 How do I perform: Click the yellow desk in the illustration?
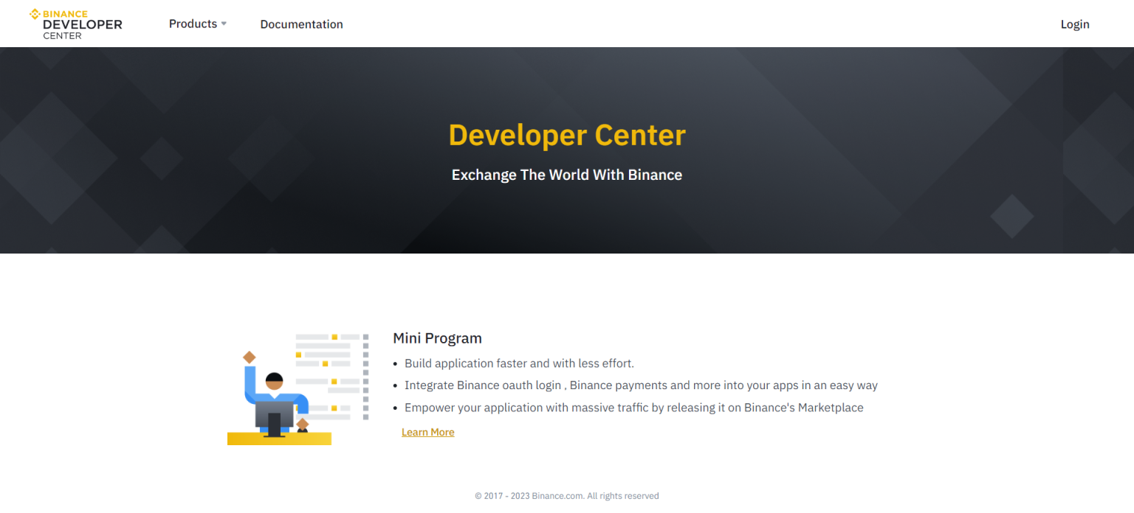pyautogui.click(x=279, y=439)
